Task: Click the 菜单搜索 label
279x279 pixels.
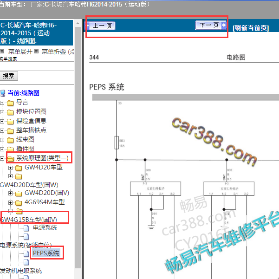Action: pyautogui.click(x=8, y=58)
